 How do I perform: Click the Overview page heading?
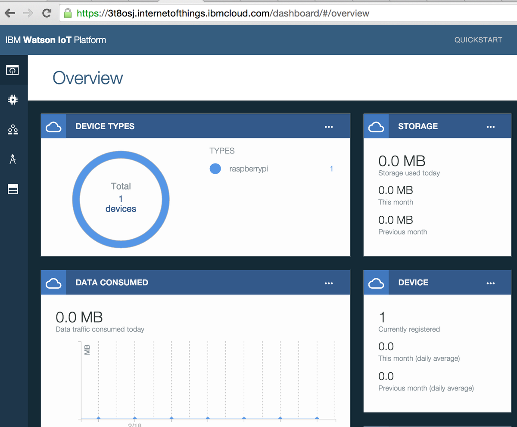[x=88, y=78]
